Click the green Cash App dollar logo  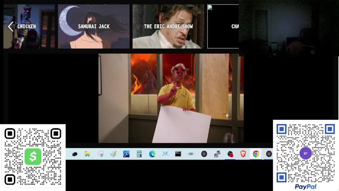coord(33,157)
